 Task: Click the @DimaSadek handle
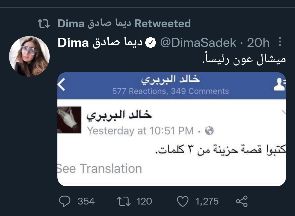tap(198, 43)
